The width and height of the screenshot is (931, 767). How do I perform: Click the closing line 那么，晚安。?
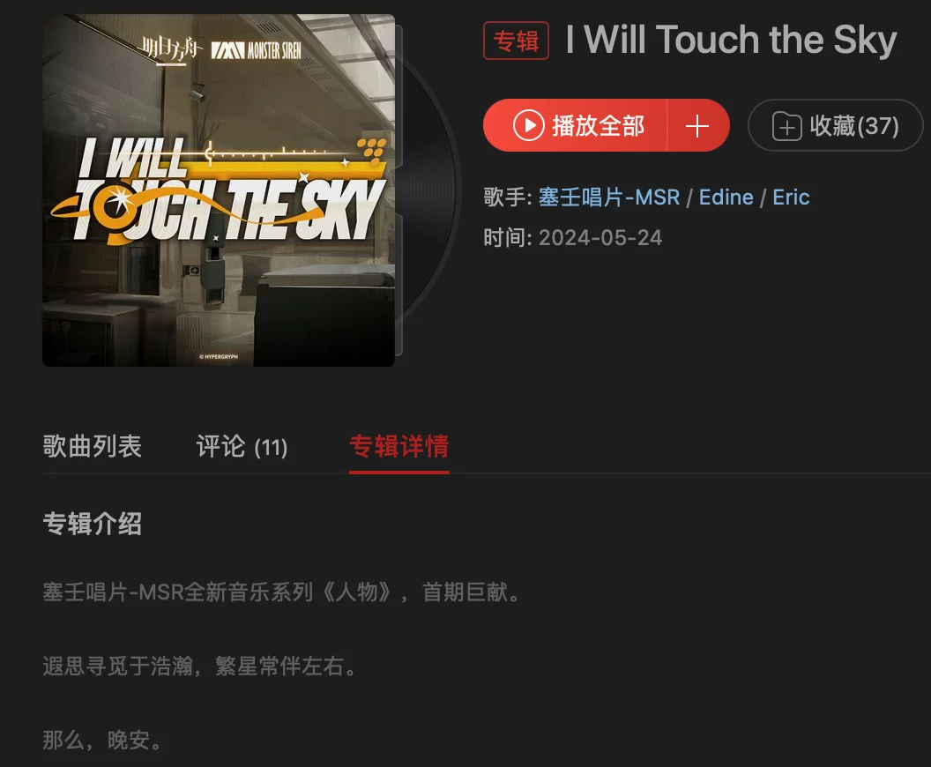[x=102, y=741]
